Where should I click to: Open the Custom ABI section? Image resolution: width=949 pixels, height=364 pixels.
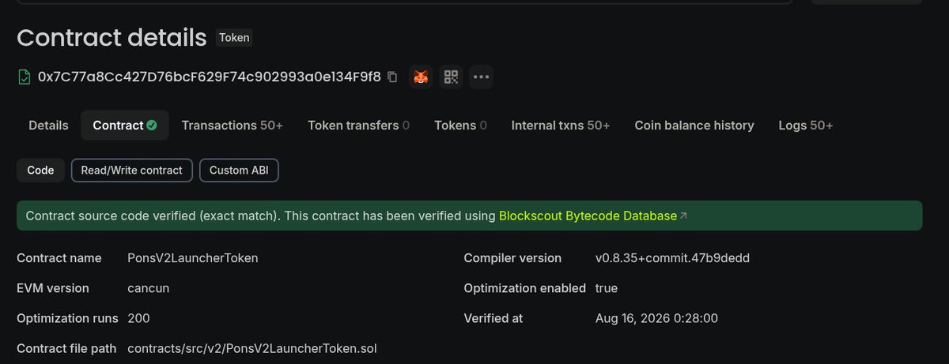click(x=239, y=170)
